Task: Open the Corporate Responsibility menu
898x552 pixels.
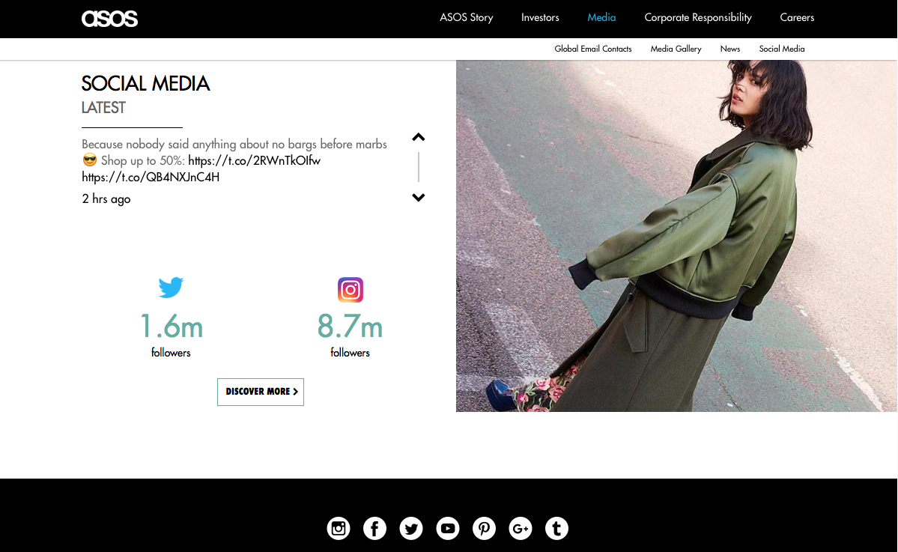Action: pos(697,18)
